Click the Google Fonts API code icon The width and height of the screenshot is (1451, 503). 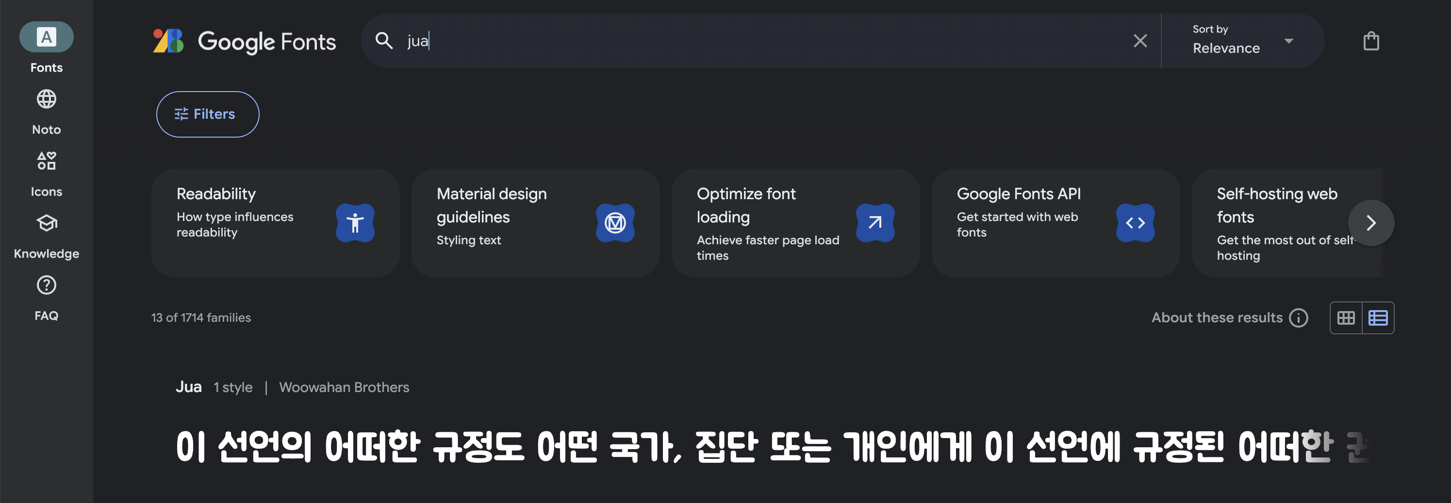pyautogui.click(x=1136, y=223)
